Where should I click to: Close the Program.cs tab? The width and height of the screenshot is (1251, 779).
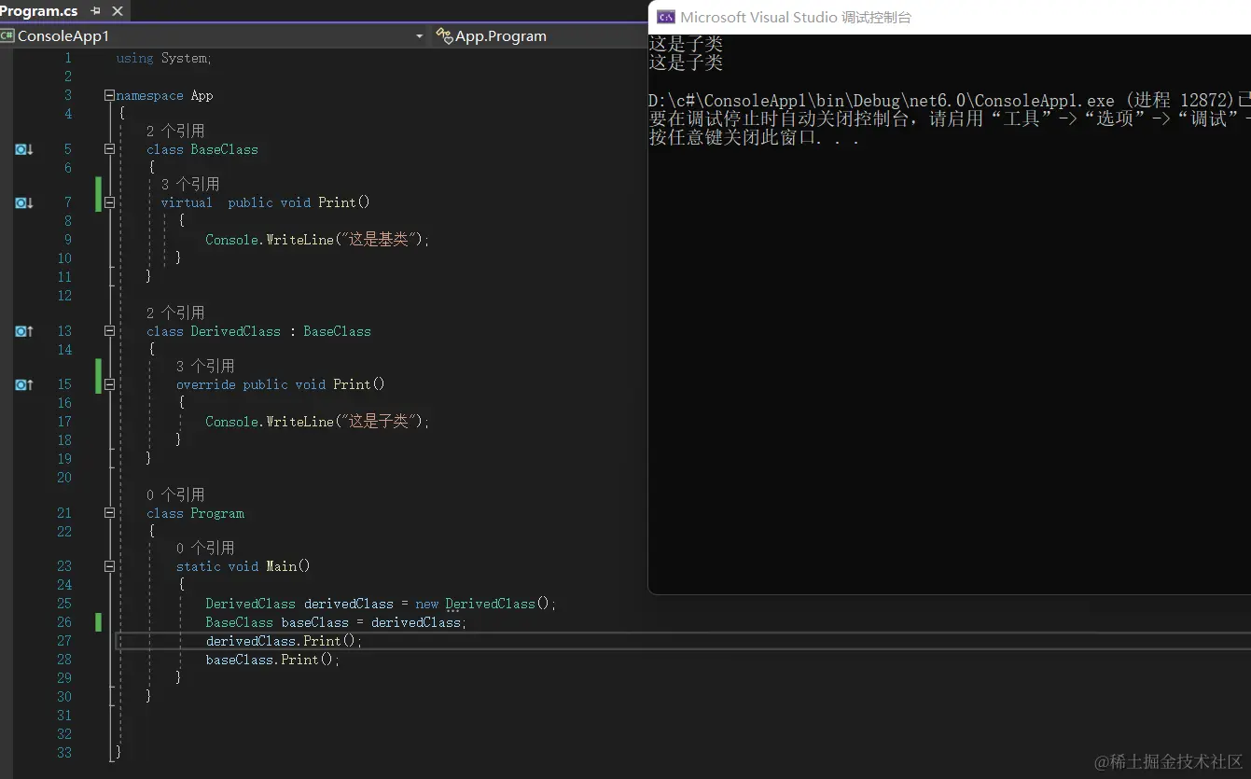click(x=116, y=11)
